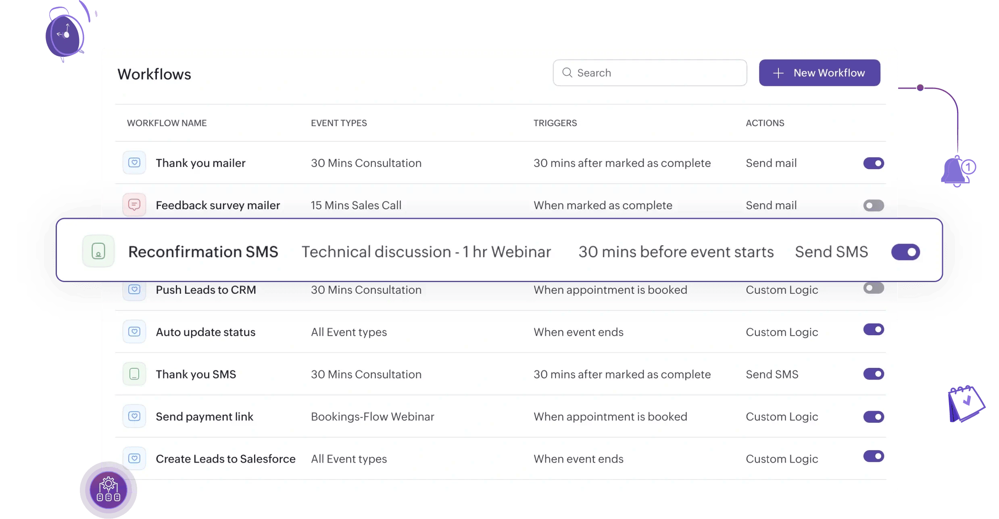Focus the Search input field
The height and width of the screenshot is (519, 999).
pyautogui.click(x=657, y=73)
